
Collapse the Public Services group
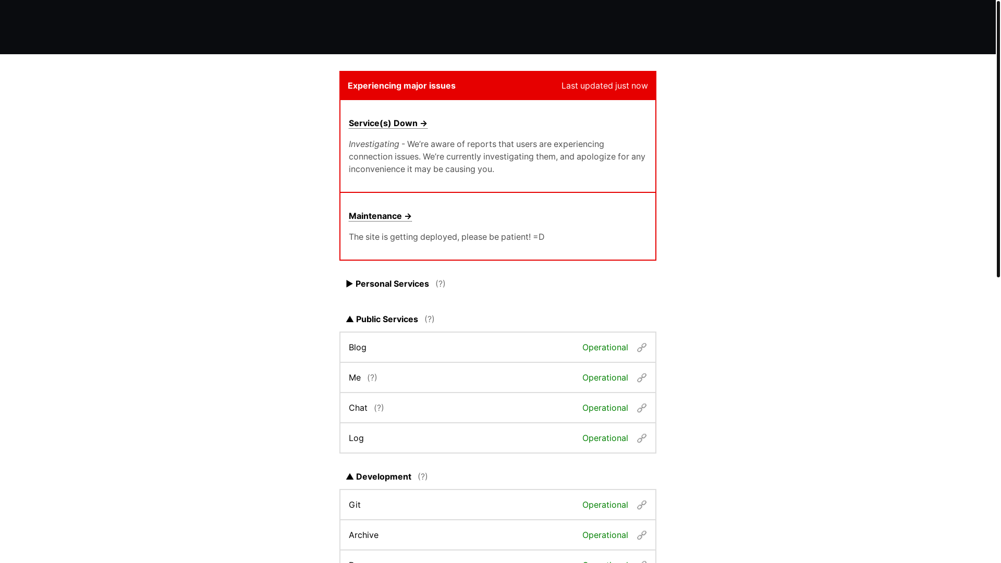(x=382, y=319)
